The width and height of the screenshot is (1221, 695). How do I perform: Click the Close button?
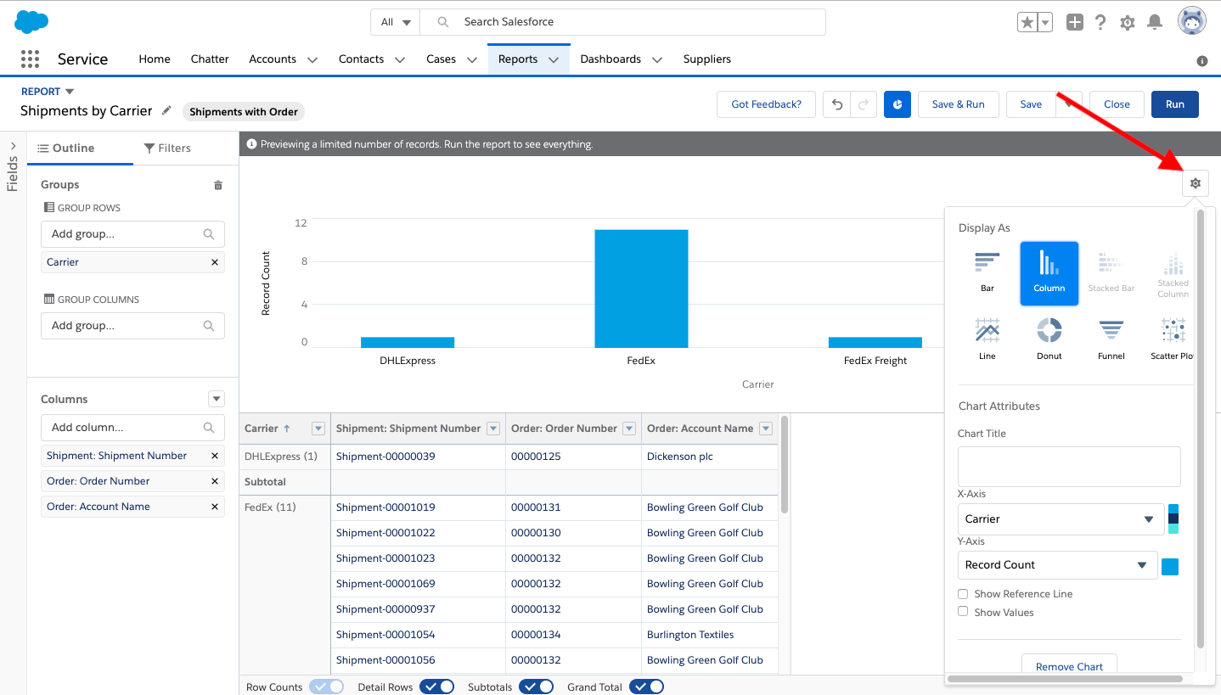coord(1117,104)
